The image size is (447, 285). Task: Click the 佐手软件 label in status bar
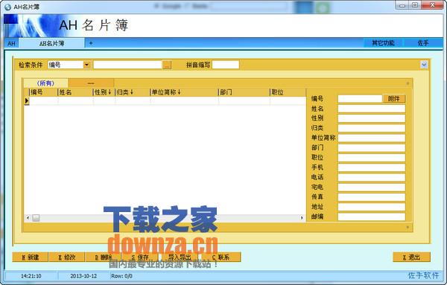click(x=423, y=275)
